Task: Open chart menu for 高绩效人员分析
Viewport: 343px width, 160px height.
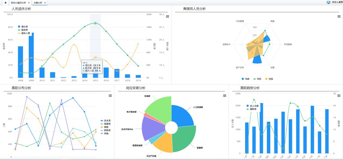Action: pyautogui.click(x=339, y=16)
